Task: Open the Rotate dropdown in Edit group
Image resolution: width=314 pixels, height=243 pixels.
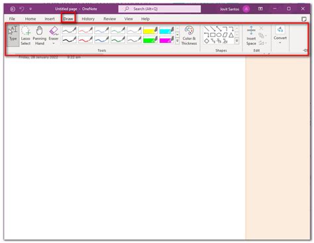Action: tap(262, 43)
